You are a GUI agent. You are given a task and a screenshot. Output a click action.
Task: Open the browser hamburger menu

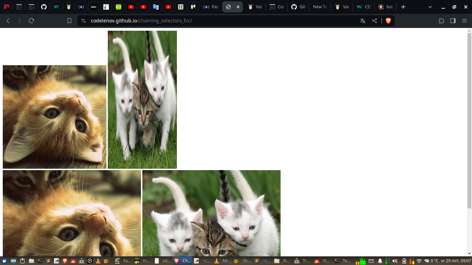(465, 21)
